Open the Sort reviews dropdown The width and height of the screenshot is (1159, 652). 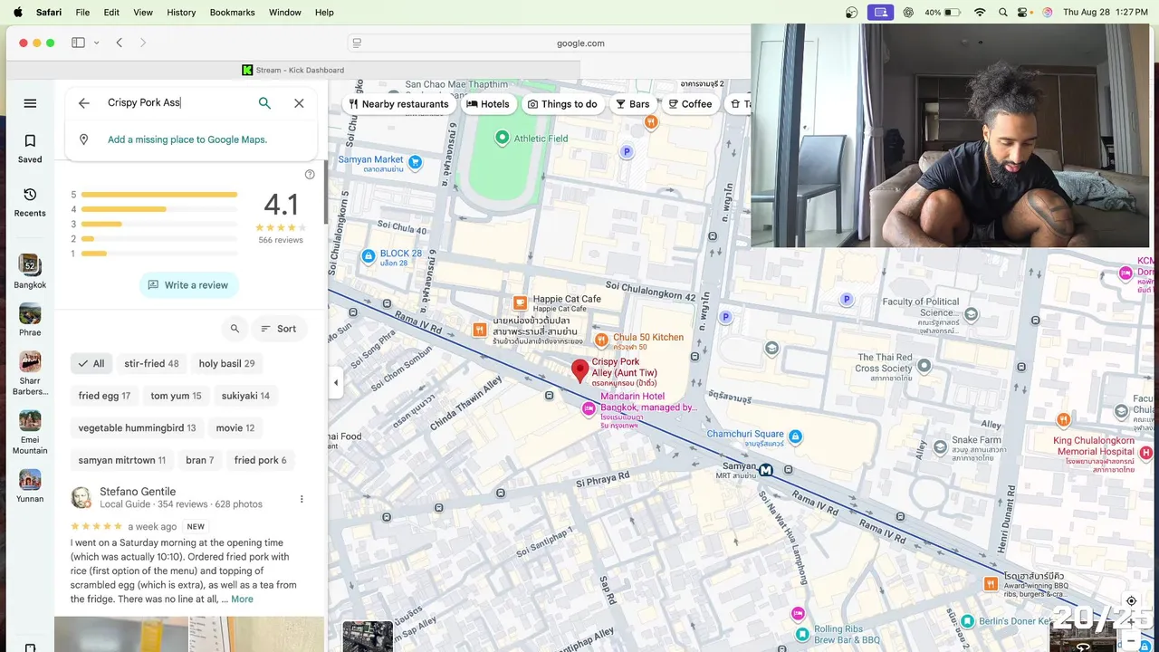click(x=279, y=329)
